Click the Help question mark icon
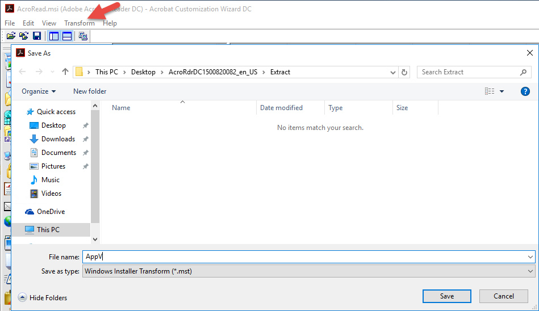Image resolution: width=539 pixels, height=311 pixels. [525, 91]
